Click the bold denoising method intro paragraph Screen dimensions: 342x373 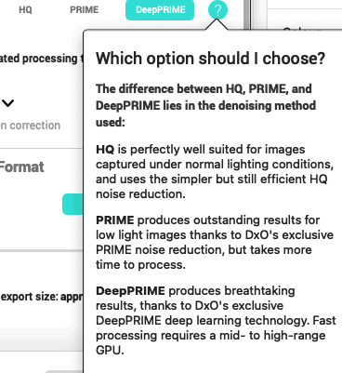205,106
